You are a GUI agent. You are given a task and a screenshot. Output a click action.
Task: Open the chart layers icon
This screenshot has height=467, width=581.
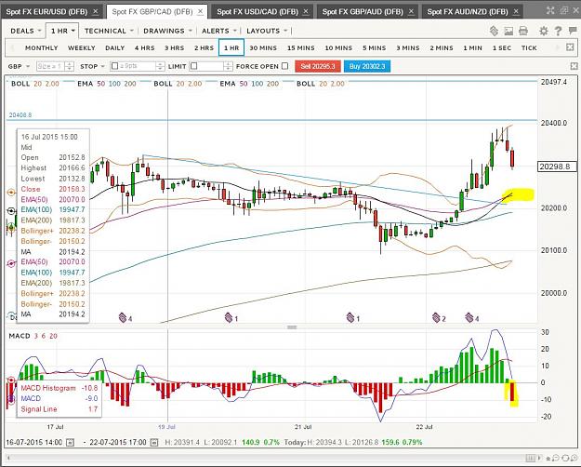pyautogui.click(x=494, y=31)
